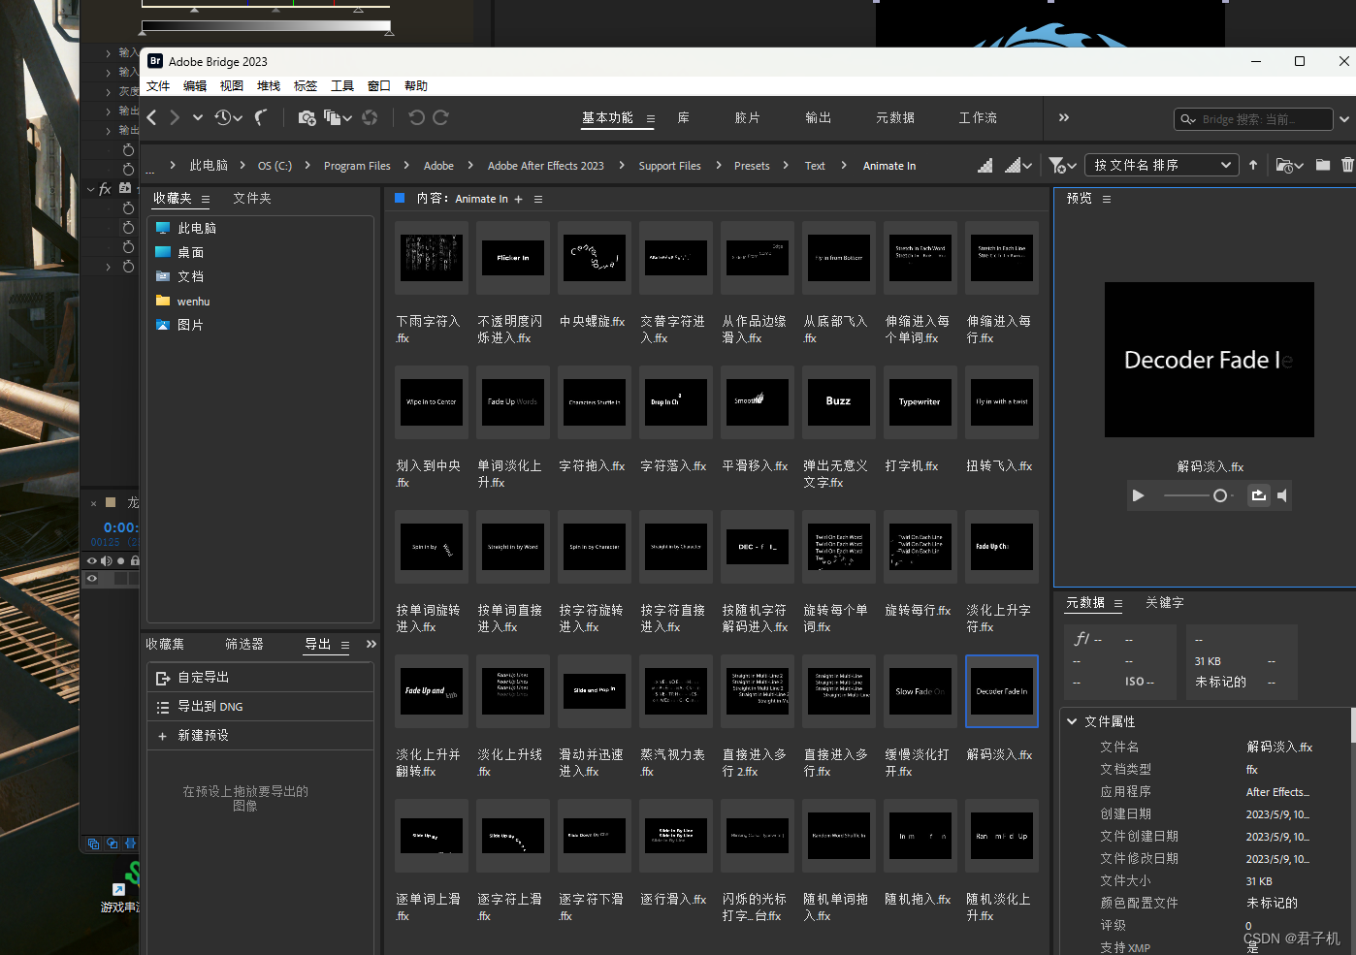This screenshot has width=1356, height=955.
Task: Switch to the 库 workspace
Action: click(683, 117)
